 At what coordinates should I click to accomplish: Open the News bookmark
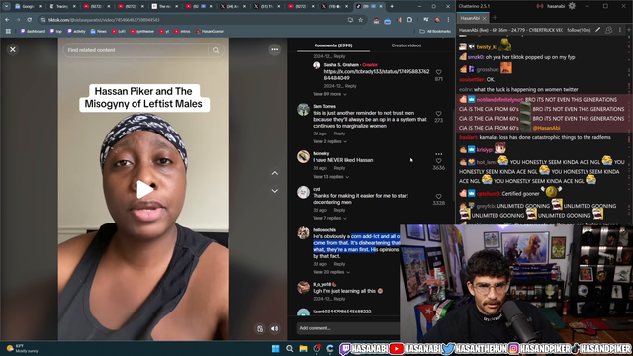click(x=99, y=31)
